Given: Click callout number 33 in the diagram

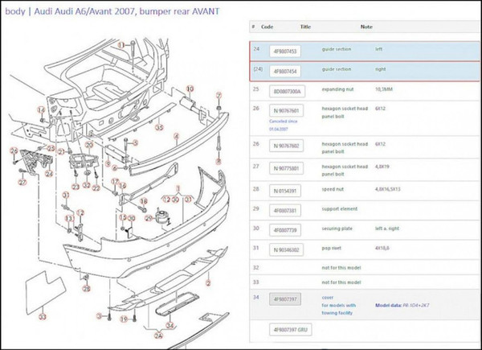Looking at the screenshot, I should point(43,318).
